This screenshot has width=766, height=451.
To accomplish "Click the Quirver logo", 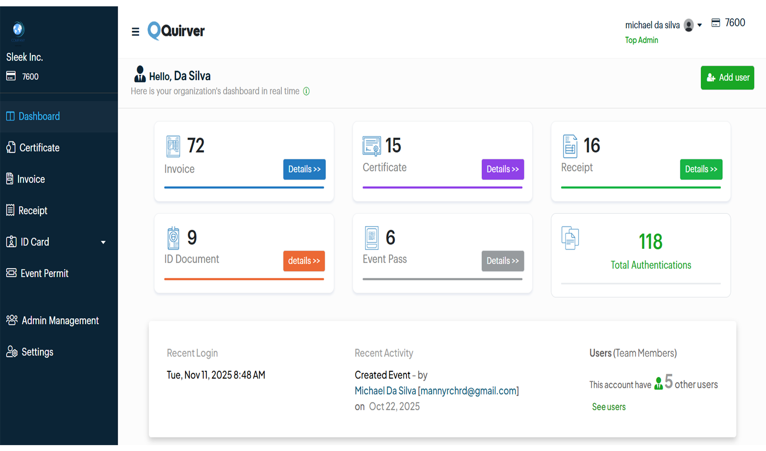I will tap(176, 31).
